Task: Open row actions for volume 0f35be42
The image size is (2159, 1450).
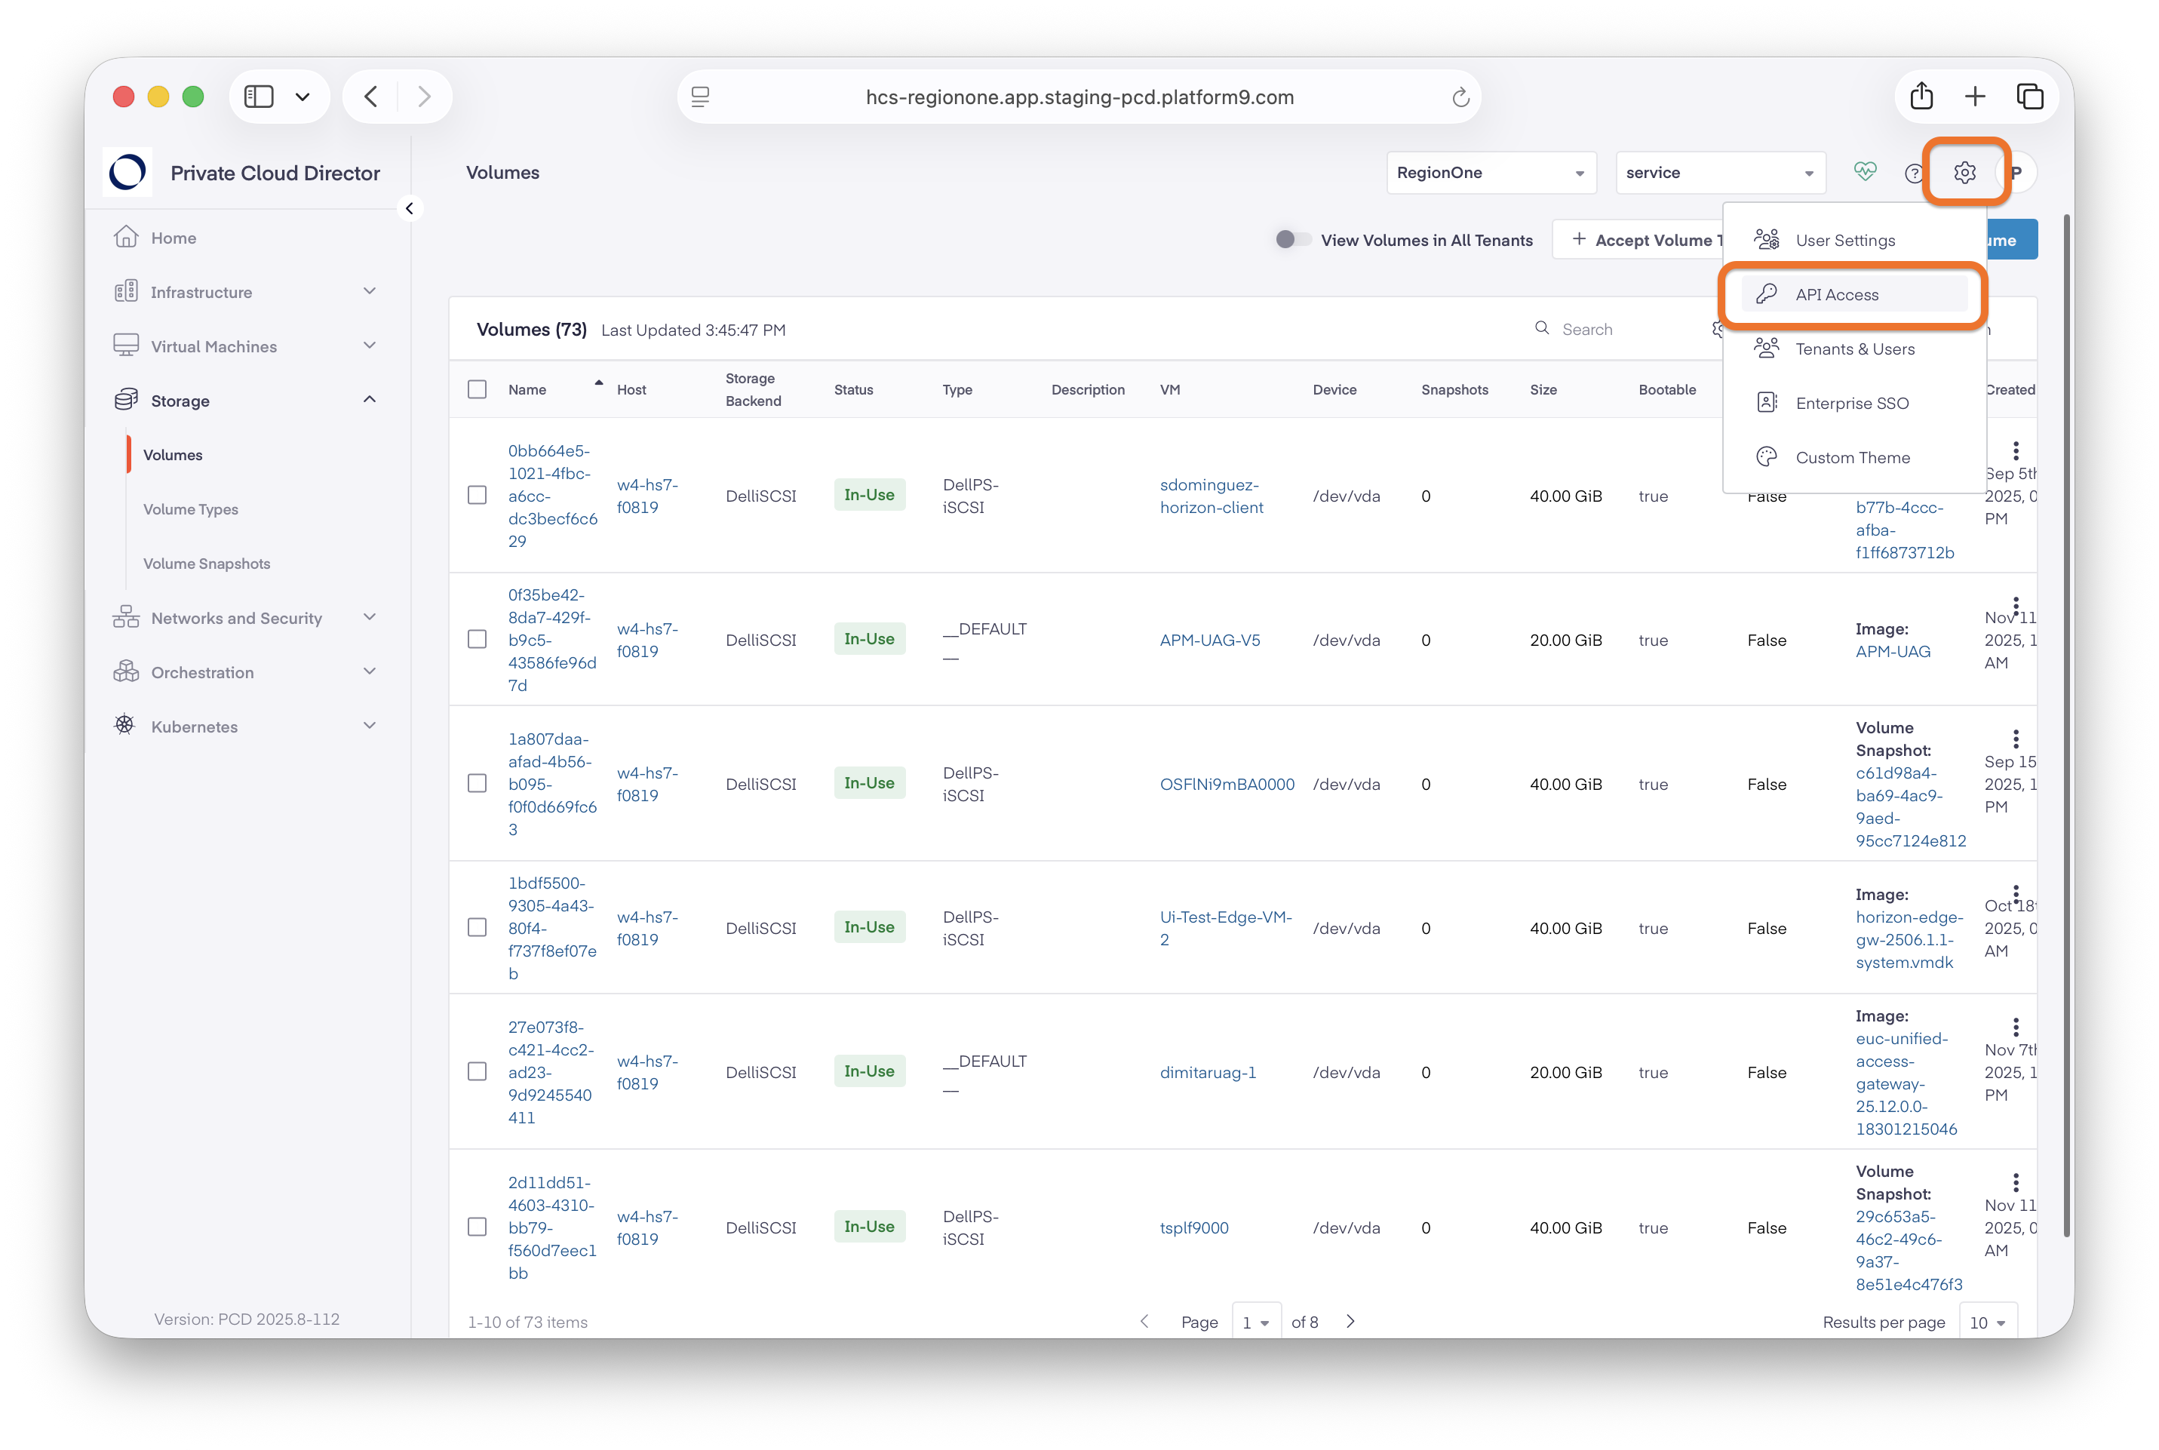Action: pyautogui.click(x=2016, y=607)
